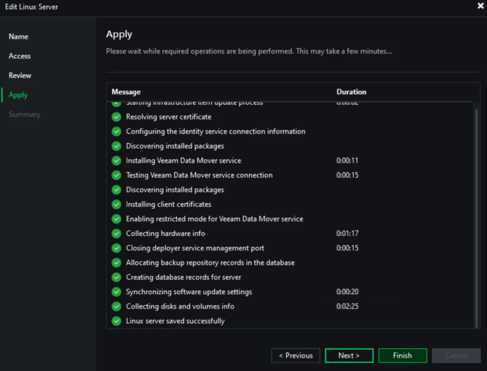Viewport: 487px width, 371px height.
Task: Click green check icon beside Resolving server certificate
Action: click(x=116, y=117)
